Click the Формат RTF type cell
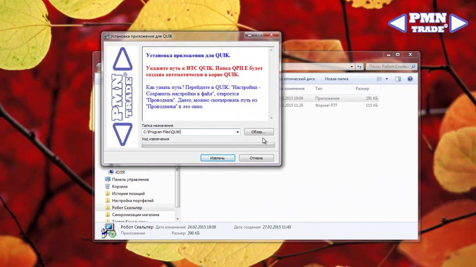Viewport: 476px width, 267px height. [327, 105]
